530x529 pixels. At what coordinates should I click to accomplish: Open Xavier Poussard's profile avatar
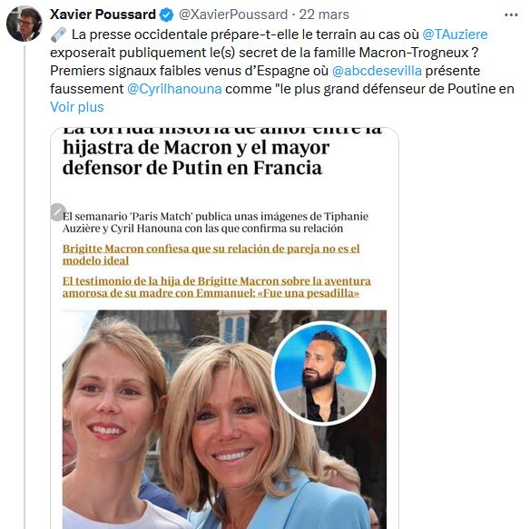coord(24,24)
